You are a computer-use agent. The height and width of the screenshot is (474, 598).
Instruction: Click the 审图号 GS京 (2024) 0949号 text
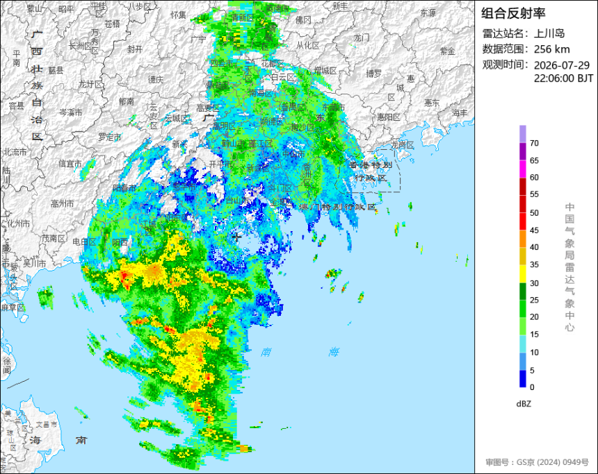coord(537,462)
